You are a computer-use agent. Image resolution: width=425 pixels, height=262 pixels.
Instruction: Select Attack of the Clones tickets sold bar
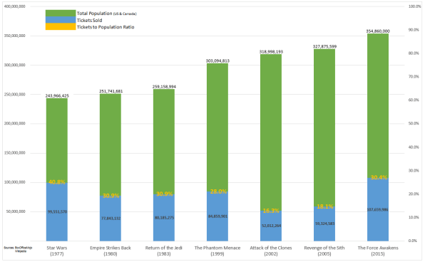pos(271,226)
